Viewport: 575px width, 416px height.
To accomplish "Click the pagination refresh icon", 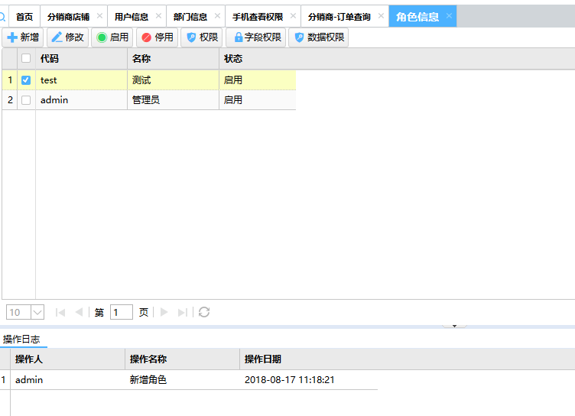I will point(204,312).
